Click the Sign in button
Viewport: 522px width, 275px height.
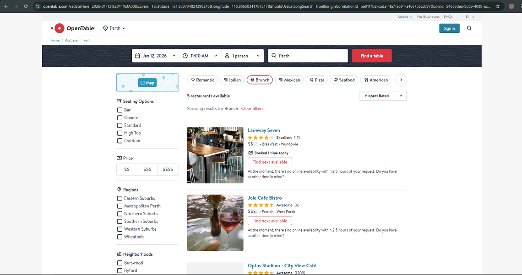449,28
